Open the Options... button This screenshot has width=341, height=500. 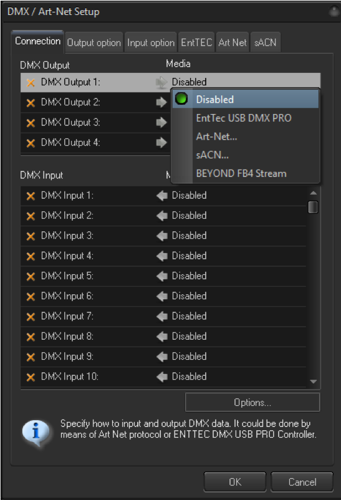click(252, 402)
